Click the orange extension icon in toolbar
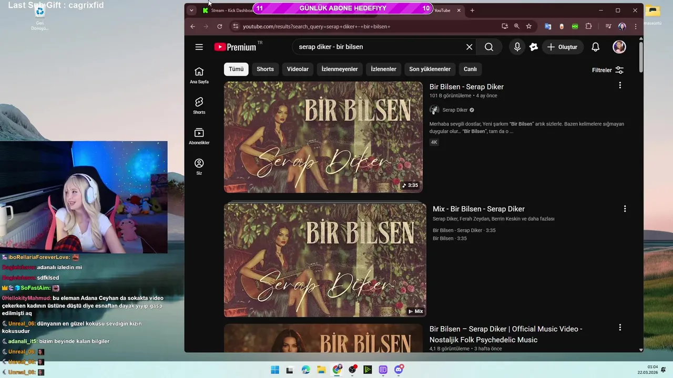Screen dimensions: 673x378 point(562,26)
